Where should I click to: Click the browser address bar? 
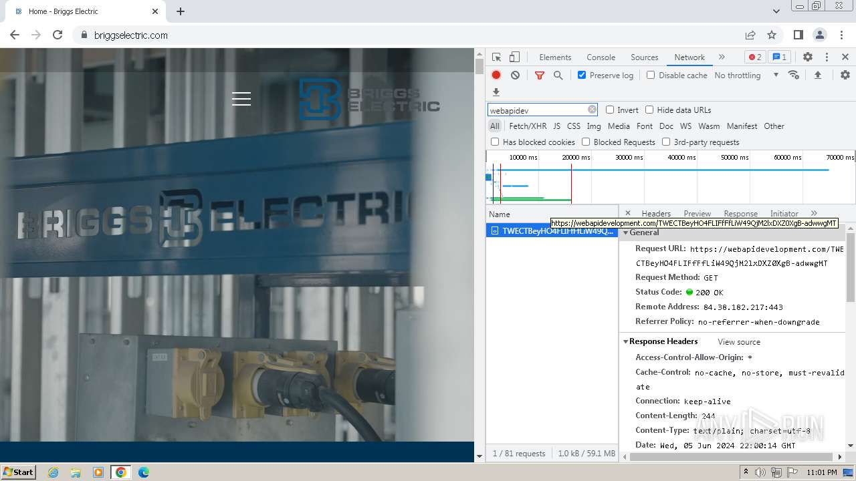click(408, 35)
